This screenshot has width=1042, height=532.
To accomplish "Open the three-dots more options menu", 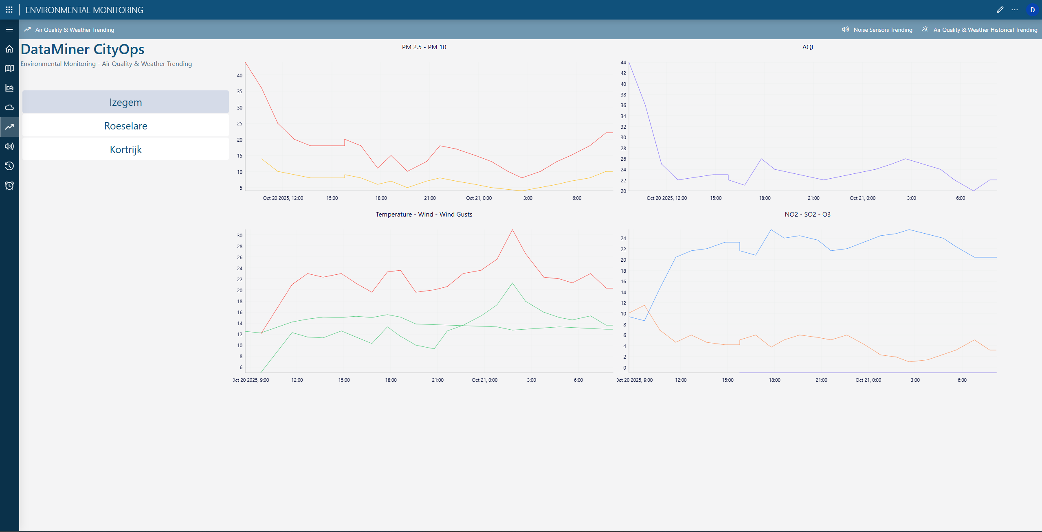I will pos(1015,10).
